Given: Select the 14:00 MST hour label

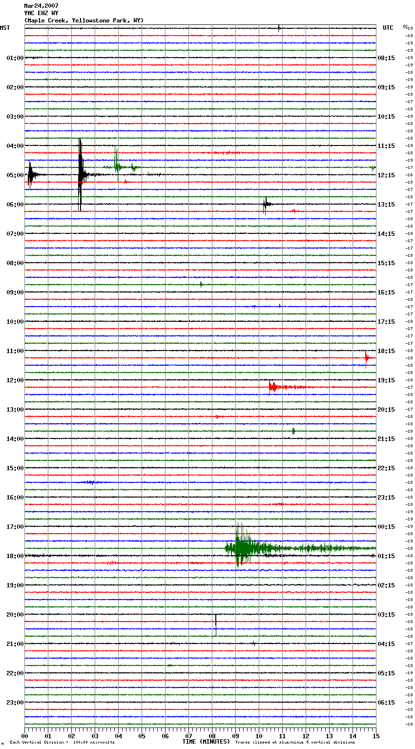Looking at the screenshot, I should [x=15, y=439].
